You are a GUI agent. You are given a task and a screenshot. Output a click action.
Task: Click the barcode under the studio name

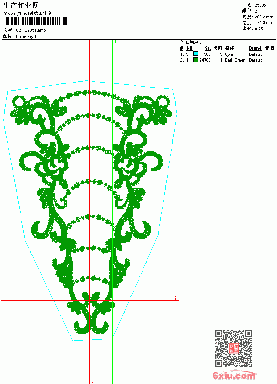click(35, 21)
